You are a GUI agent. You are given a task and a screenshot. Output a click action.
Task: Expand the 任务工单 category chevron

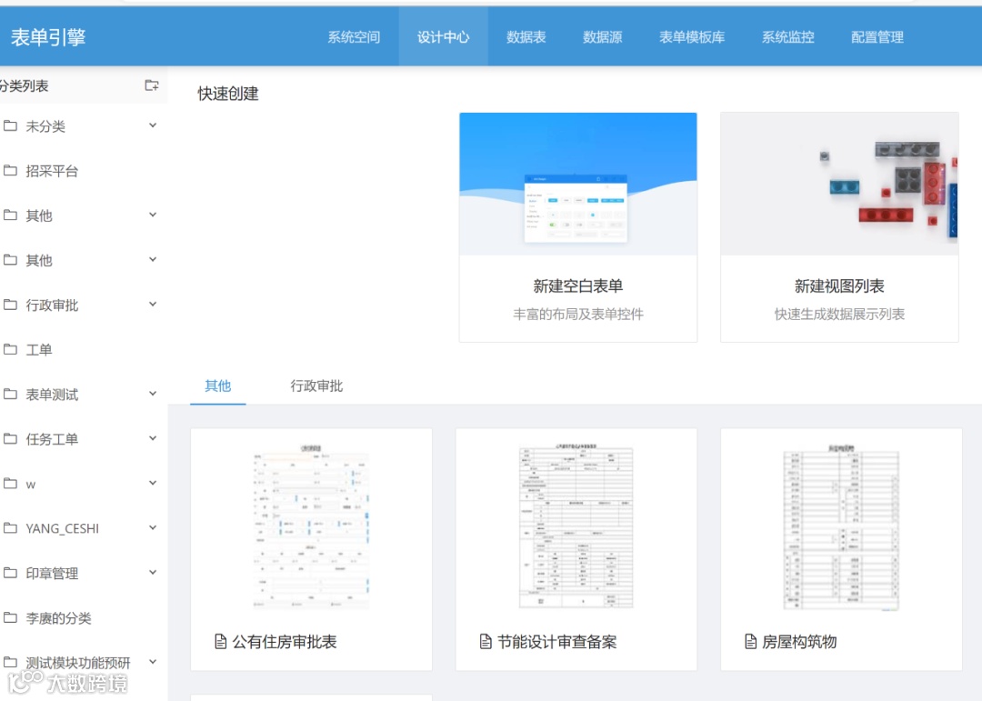coord(153,438)
